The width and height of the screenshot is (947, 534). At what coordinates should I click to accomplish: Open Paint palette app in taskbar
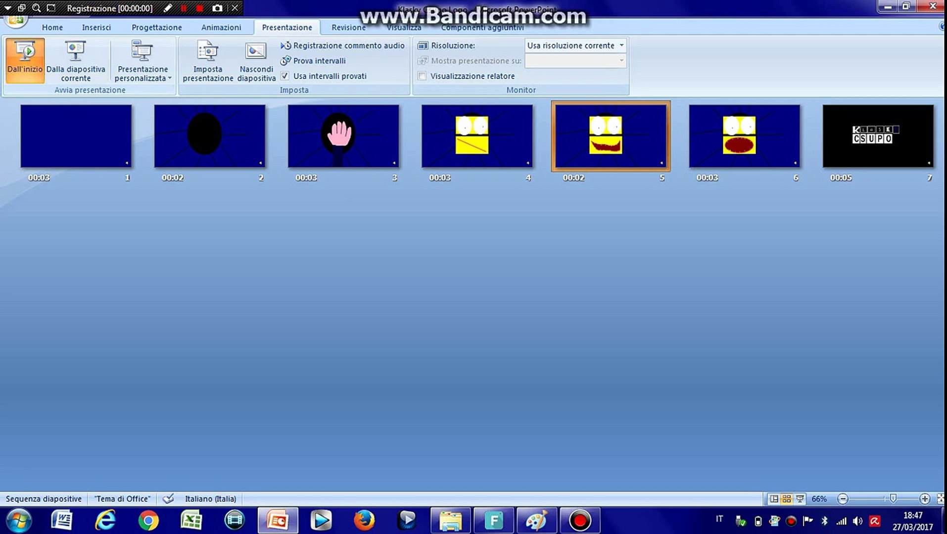coord(536,521)
